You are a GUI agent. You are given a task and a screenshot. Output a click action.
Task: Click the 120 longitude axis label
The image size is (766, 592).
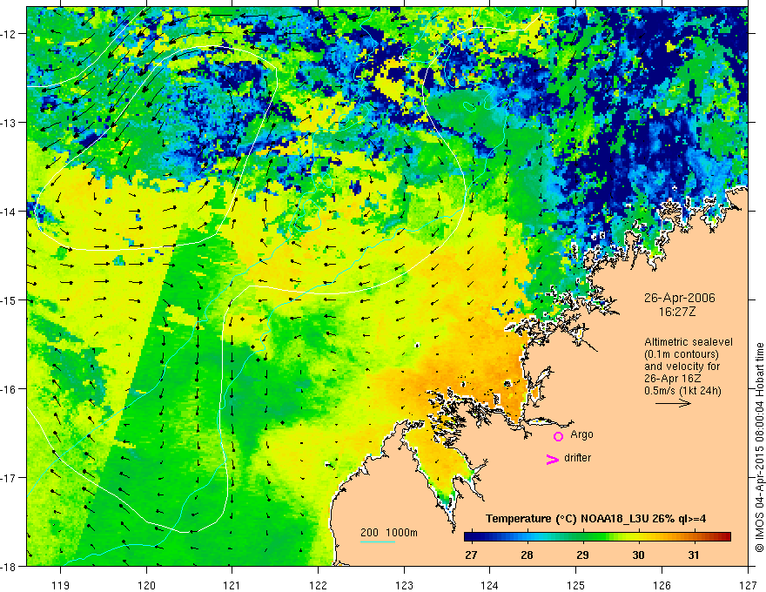point(146,586)
